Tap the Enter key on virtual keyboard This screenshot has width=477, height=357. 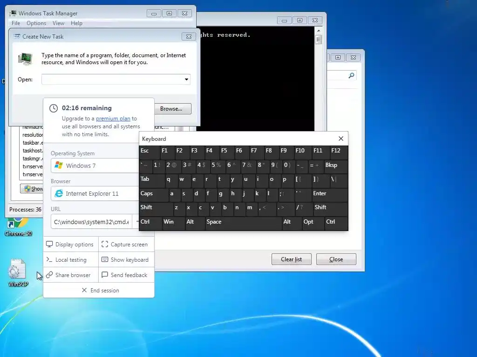(x=330, y=196)
